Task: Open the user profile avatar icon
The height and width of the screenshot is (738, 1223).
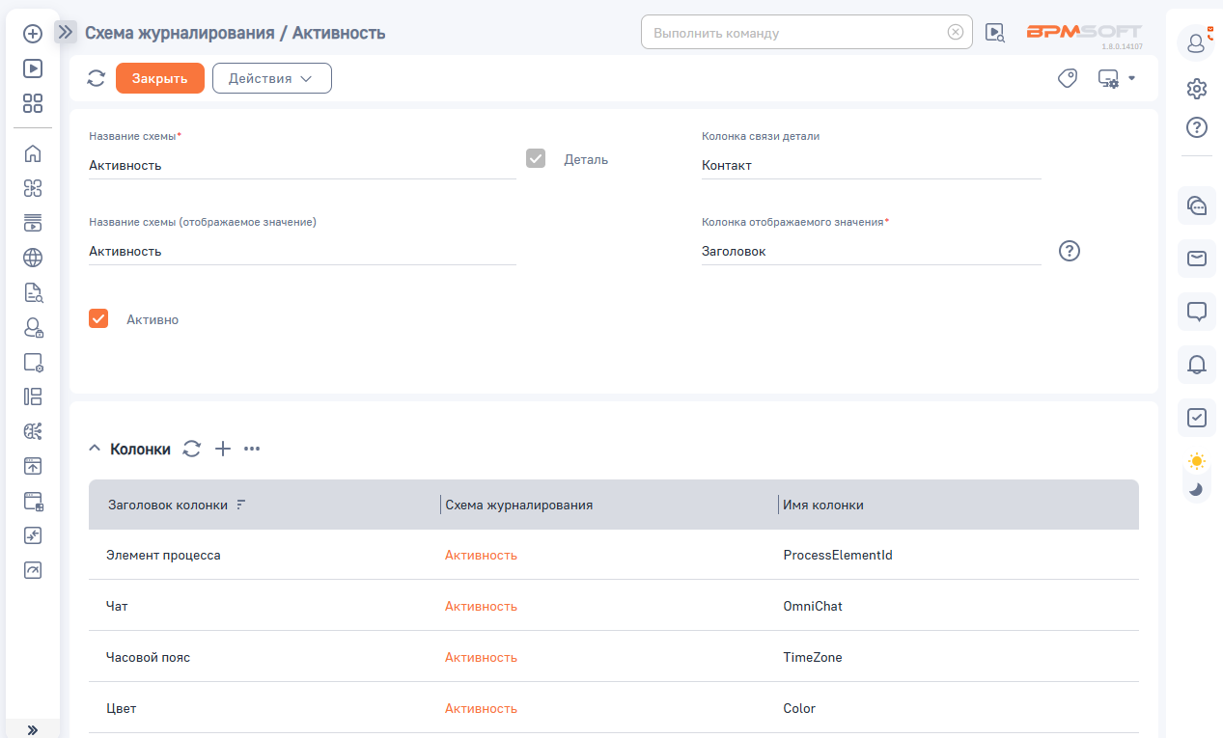Action: click(x=1195, y=42)
